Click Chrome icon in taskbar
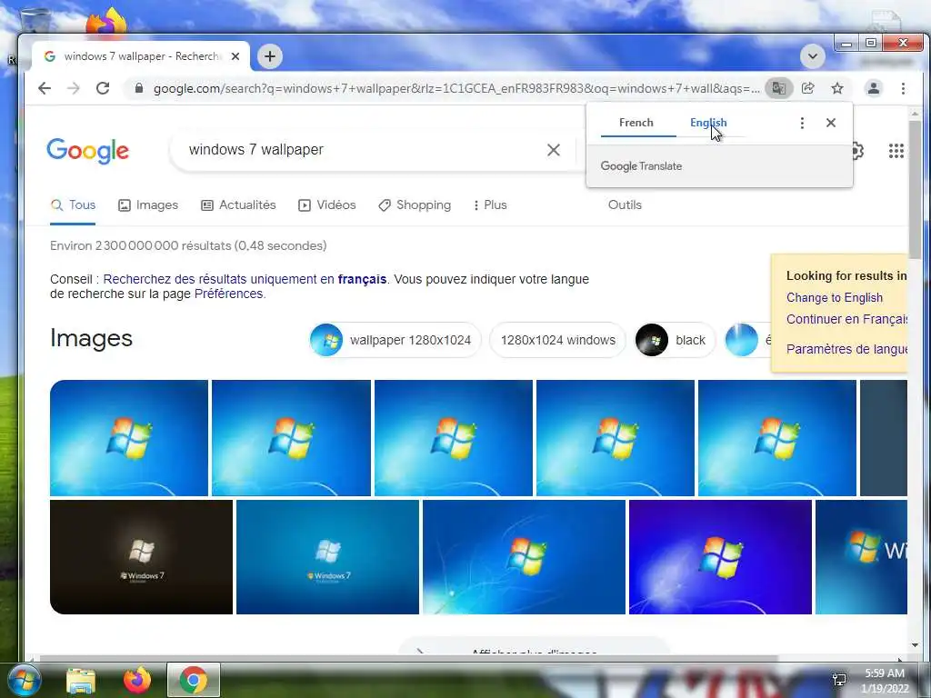Viewport: 931px width, 698px height. click(194, 680)
